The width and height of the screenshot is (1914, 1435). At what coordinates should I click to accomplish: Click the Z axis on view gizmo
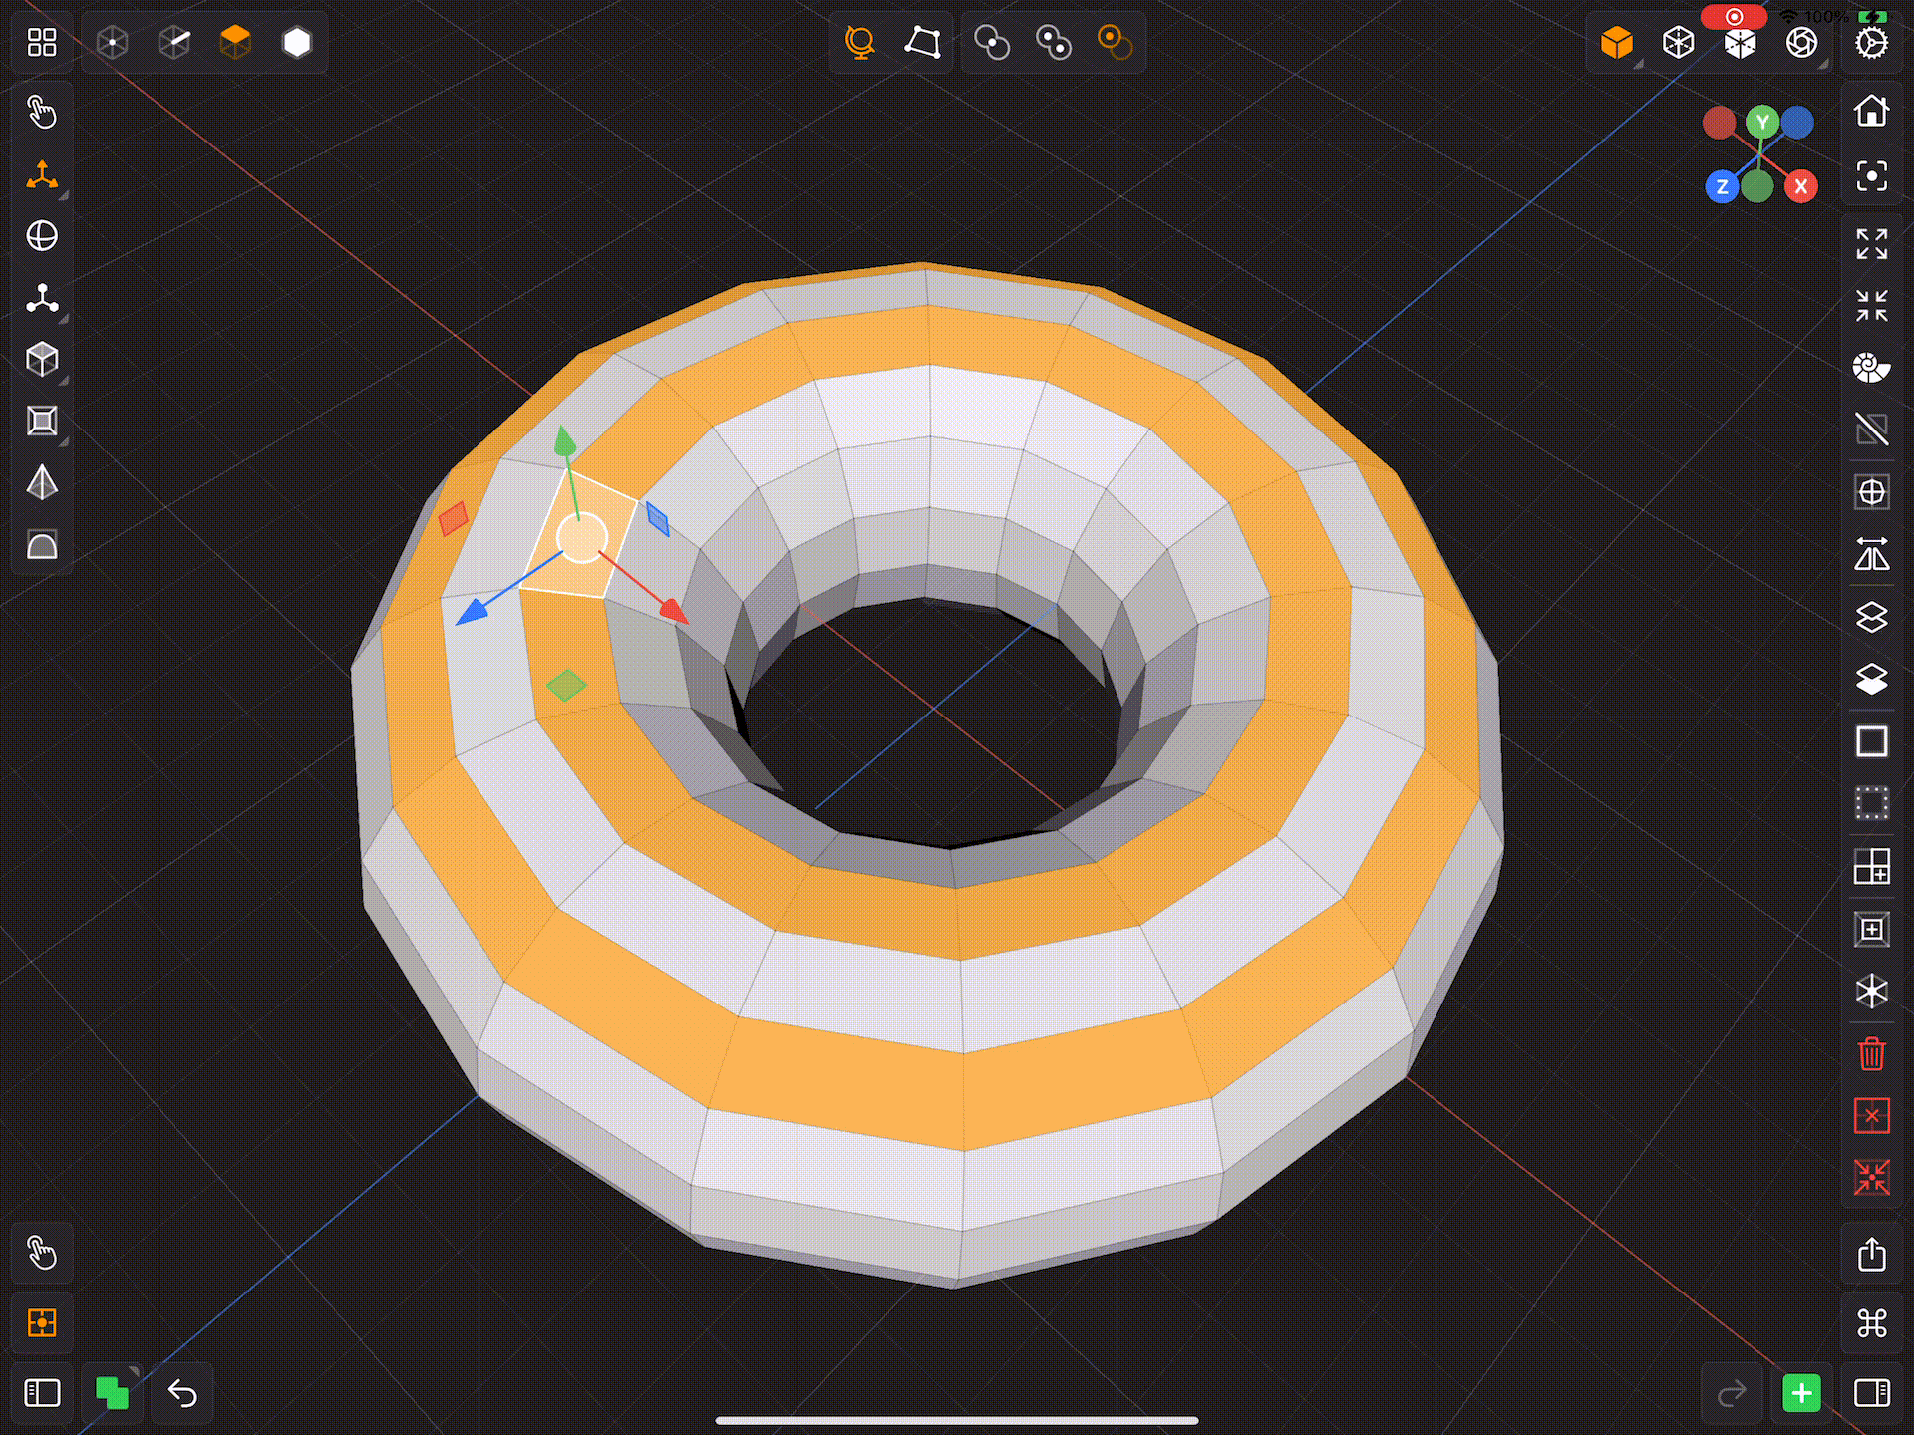1722,186
